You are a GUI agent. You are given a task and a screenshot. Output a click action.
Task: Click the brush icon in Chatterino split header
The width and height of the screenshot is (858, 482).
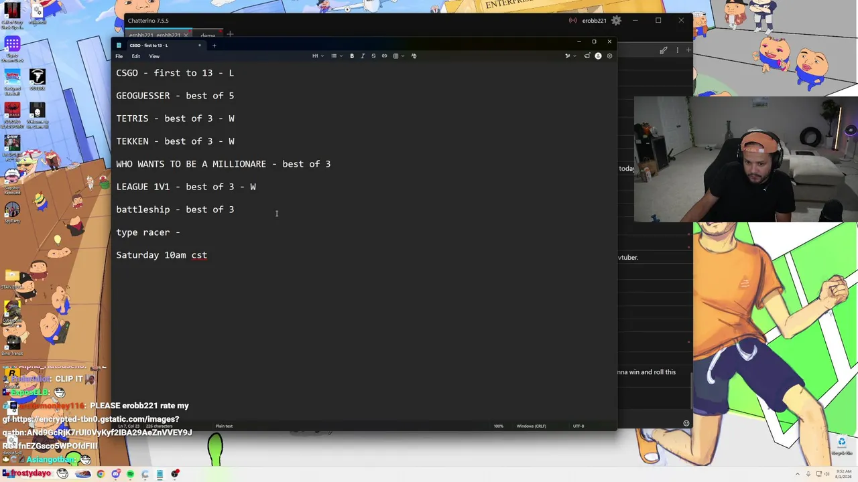click(x=664, y=50)
